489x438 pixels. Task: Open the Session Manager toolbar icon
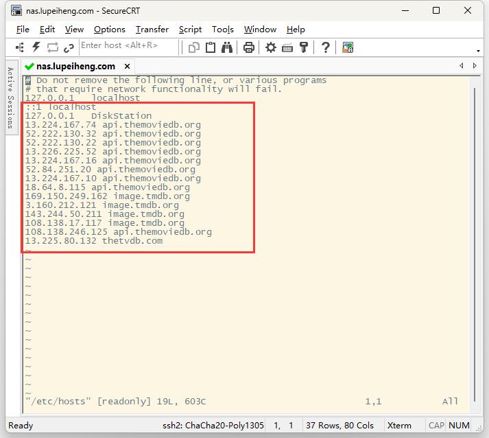coord(20,47)
